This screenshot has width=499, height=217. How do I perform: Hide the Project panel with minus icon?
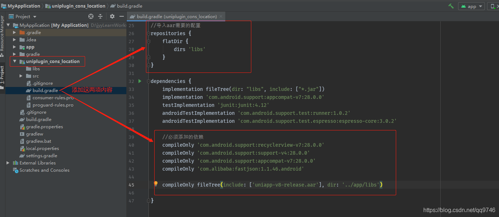122,16
